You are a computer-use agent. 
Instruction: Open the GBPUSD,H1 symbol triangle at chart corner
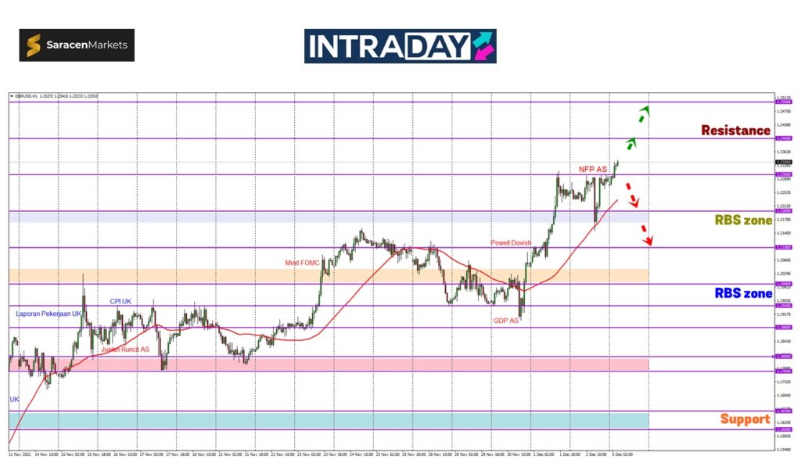(12, 96)
